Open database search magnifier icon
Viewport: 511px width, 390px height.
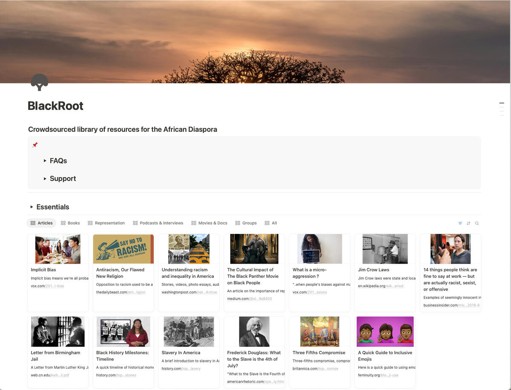[x=477, y=223]
